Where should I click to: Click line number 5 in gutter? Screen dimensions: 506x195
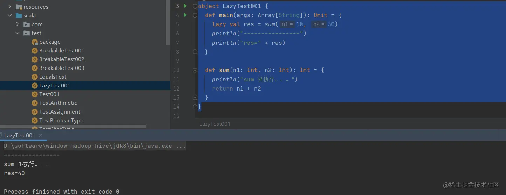pos(177,24)
